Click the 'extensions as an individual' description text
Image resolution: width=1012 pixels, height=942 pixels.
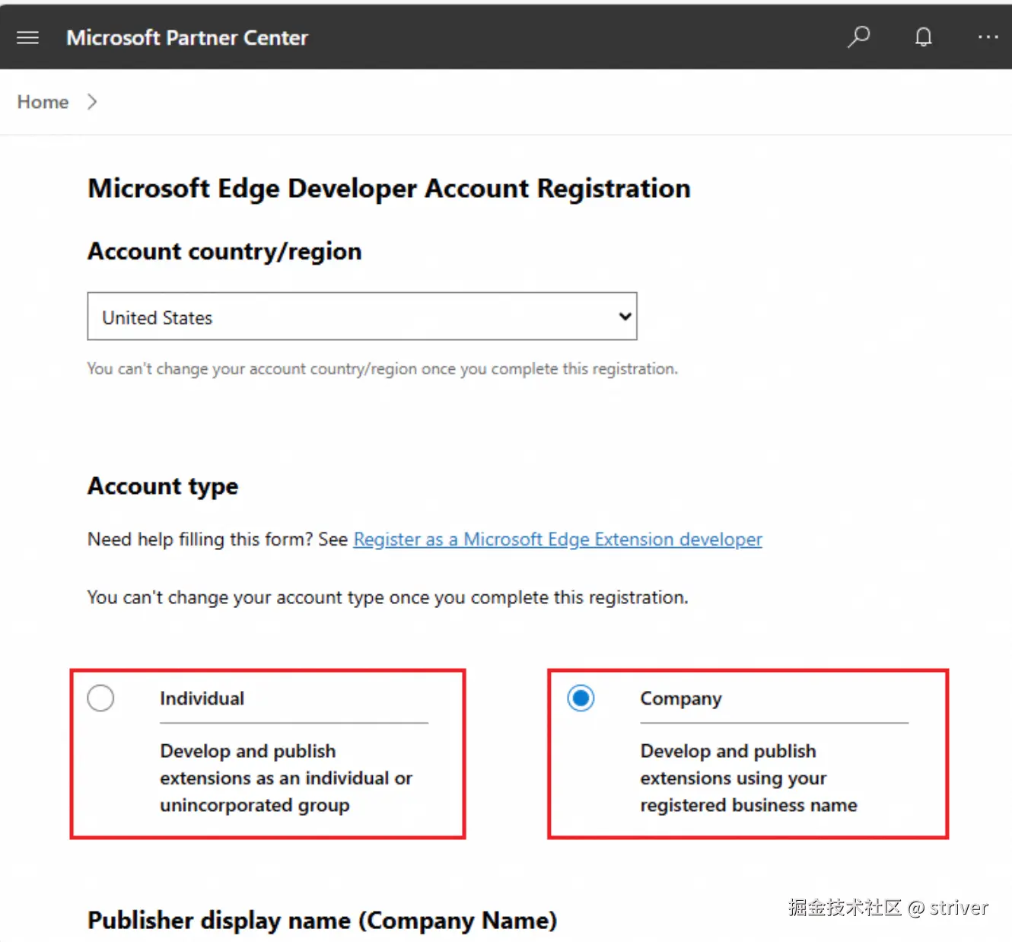(286, 778)
